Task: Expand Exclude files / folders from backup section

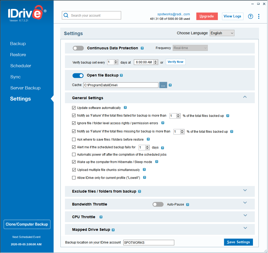Action: [x=245, y=190]
